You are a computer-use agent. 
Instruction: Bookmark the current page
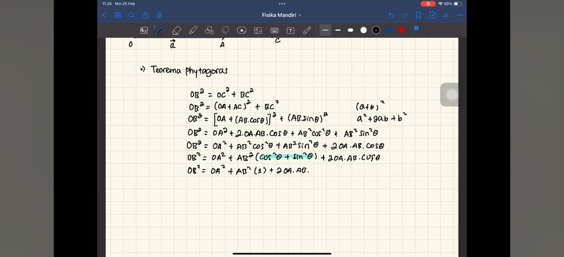click(419, 15)
